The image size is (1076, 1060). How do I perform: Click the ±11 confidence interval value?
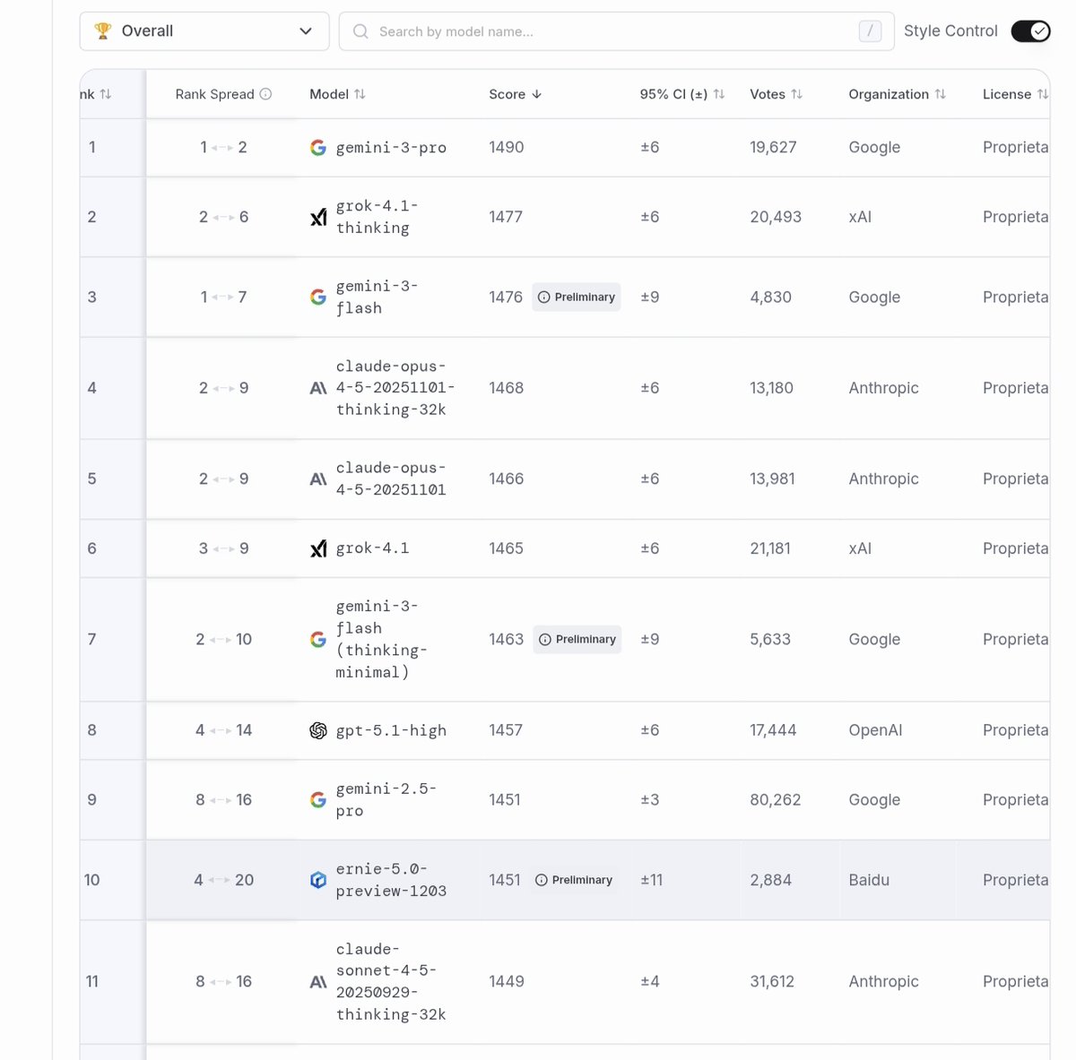point(652,880)
